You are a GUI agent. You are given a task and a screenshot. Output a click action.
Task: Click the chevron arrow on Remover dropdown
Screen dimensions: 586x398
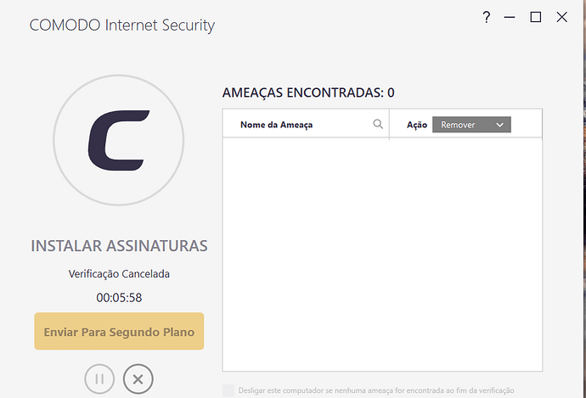click(x=499, y=125)
